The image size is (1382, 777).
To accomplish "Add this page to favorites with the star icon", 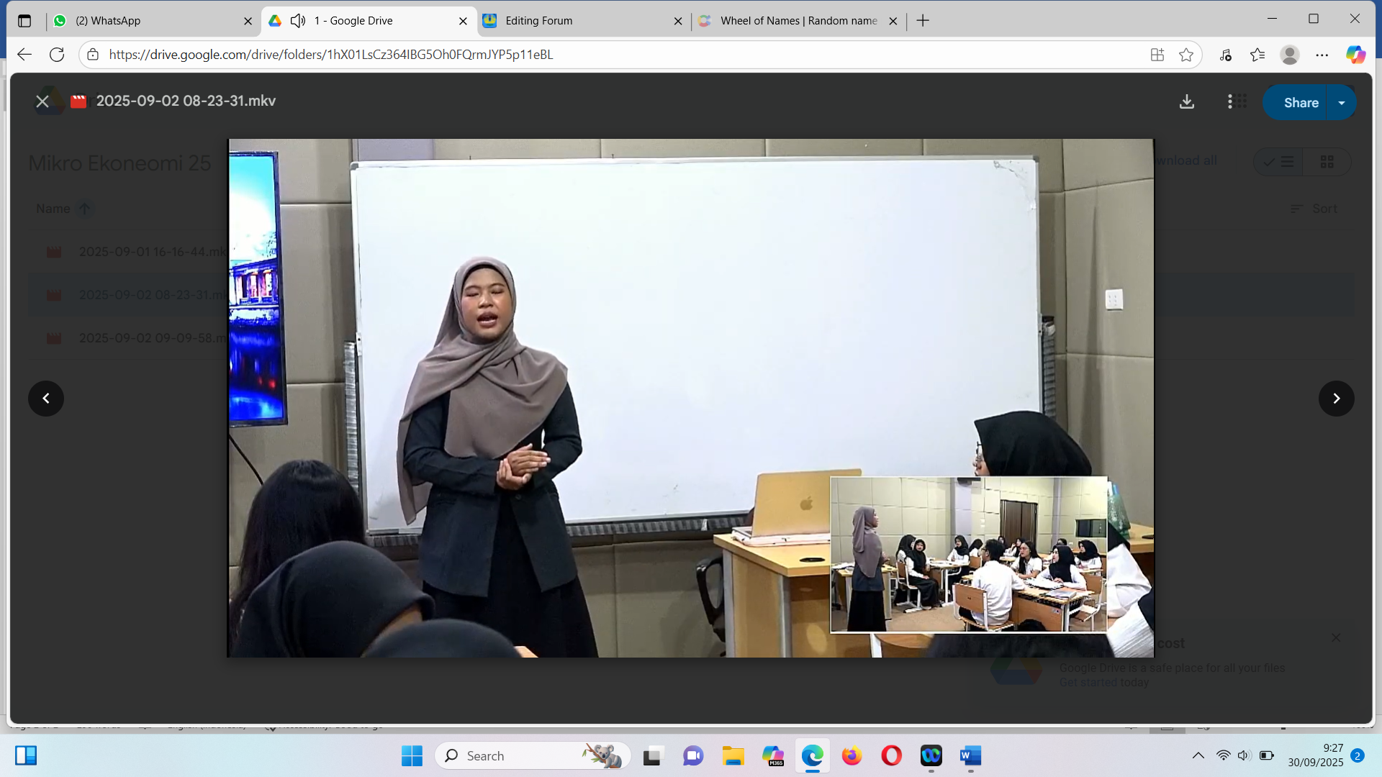I will [1186, 55].
